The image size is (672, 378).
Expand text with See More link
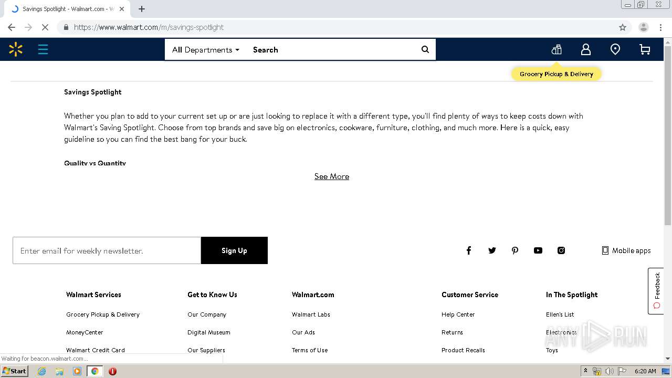[332, 176]
